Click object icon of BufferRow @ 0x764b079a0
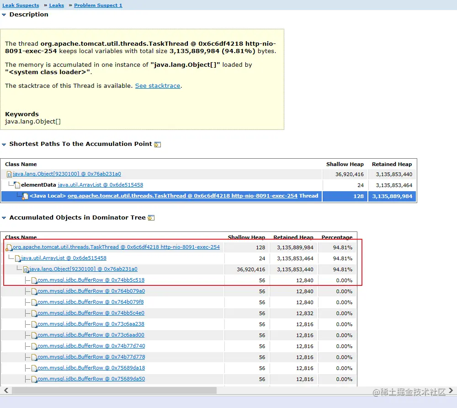The image size is (457, 408). click(34, 292)
